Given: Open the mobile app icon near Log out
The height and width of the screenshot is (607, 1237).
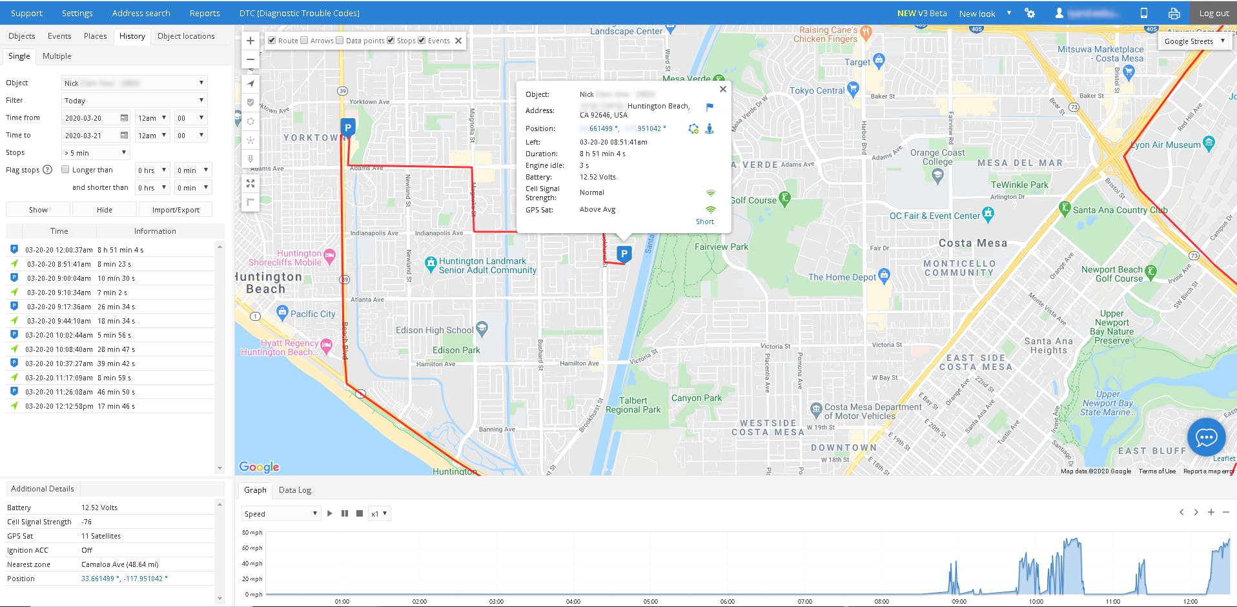Looking at the screenshot, I should pyautogui.click(x=1143, y=13).
